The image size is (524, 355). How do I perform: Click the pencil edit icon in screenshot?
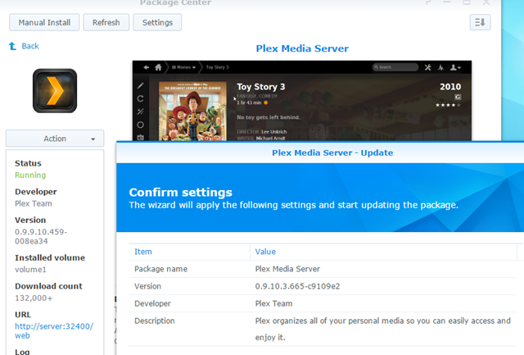140,85
